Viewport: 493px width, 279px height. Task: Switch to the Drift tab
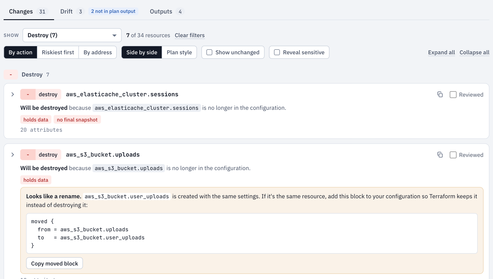71,11
